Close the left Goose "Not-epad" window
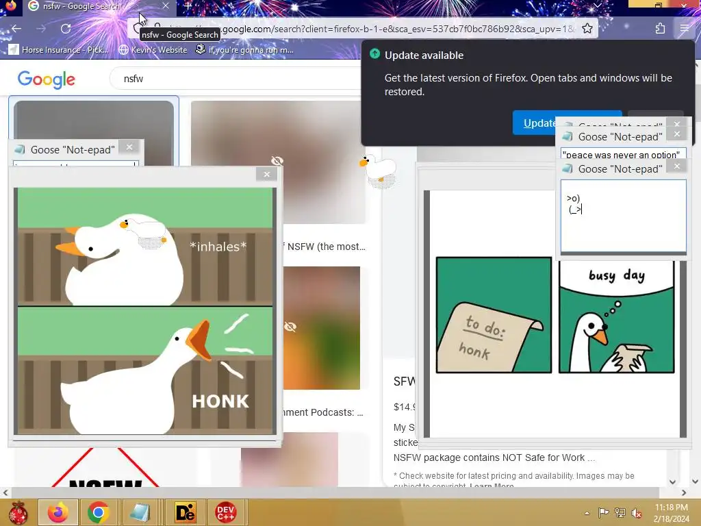Screen dimensions: 701x526 point(129,147)
